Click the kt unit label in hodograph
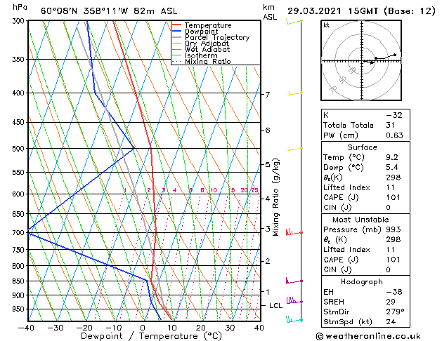Screen dimensions: 442x341 click(x=327, y=25)
